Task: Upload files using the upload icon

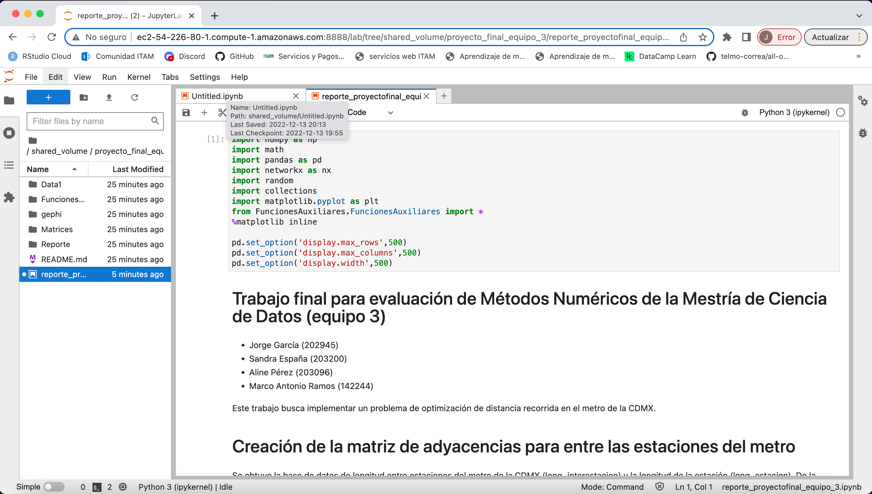Action: coord(109,97)
